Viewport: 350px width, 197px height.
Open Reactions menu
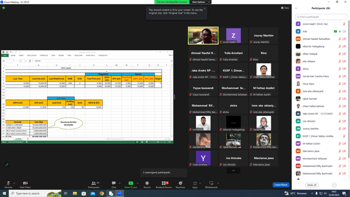click(x=180, y=184)
